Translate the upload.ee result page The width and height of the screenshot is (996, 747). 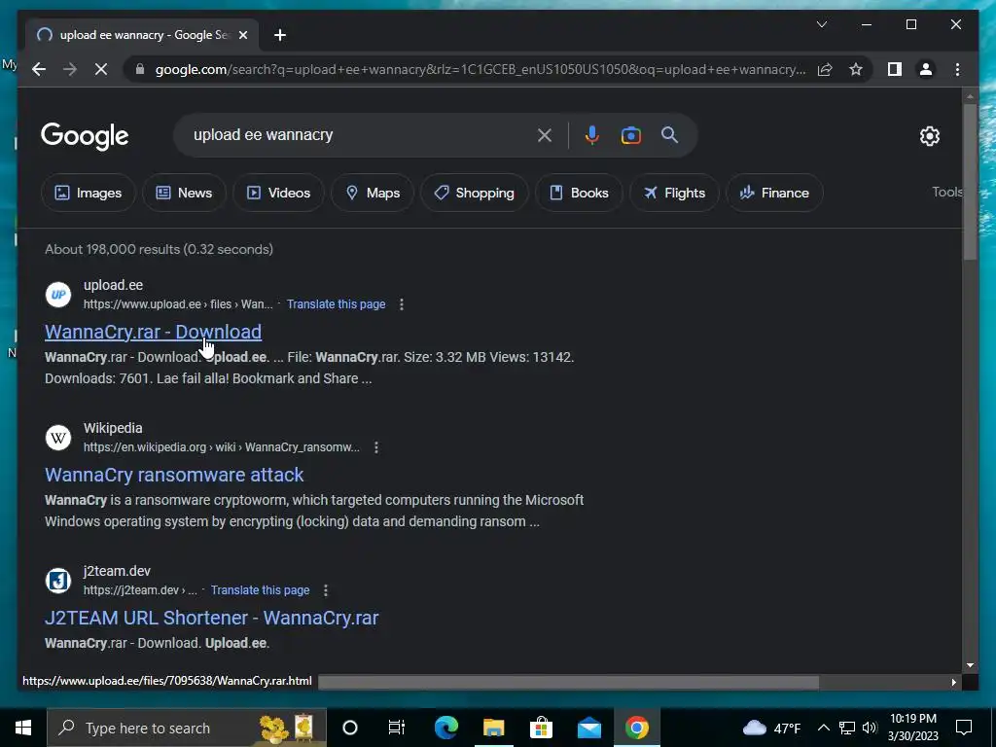point(336,304)
